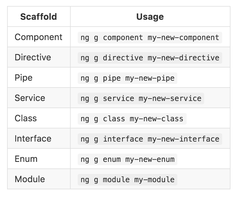Click the 'ng g class my-new-class' code

pos(132,119)
